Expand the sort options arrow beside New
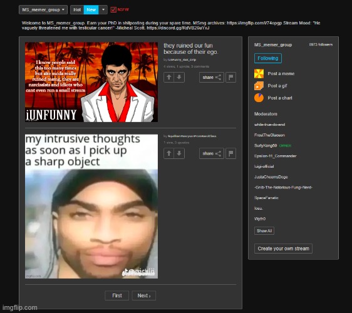The image size is (352, 313). click(x=103, y=10)
